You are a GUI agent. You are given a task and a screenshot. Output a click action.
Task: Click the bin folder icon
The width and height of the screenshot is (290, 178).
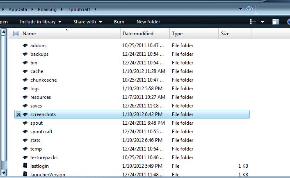[25, 63]
